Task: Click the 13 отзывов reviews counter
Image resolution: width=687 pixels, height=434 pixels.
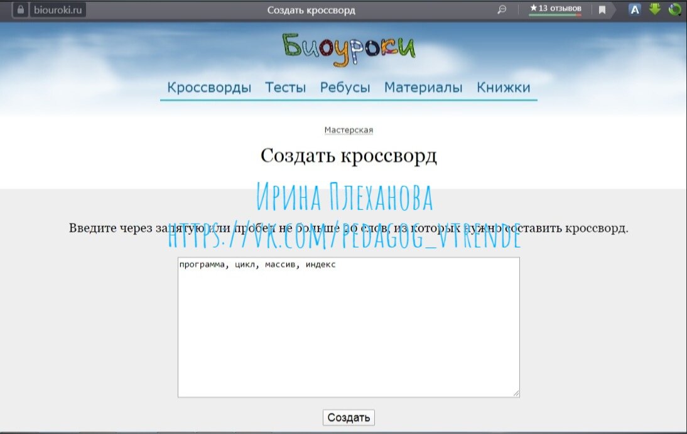Action: coord(559,8)
